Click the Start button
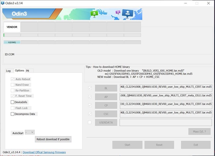 (127, 145)
